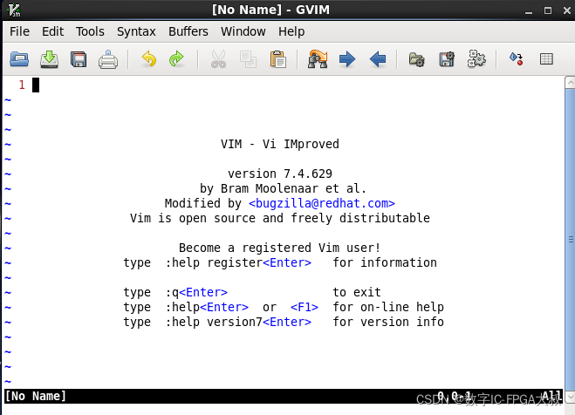
Task: Click the 'version 7.4.629' text
Action: click(280, 173)
